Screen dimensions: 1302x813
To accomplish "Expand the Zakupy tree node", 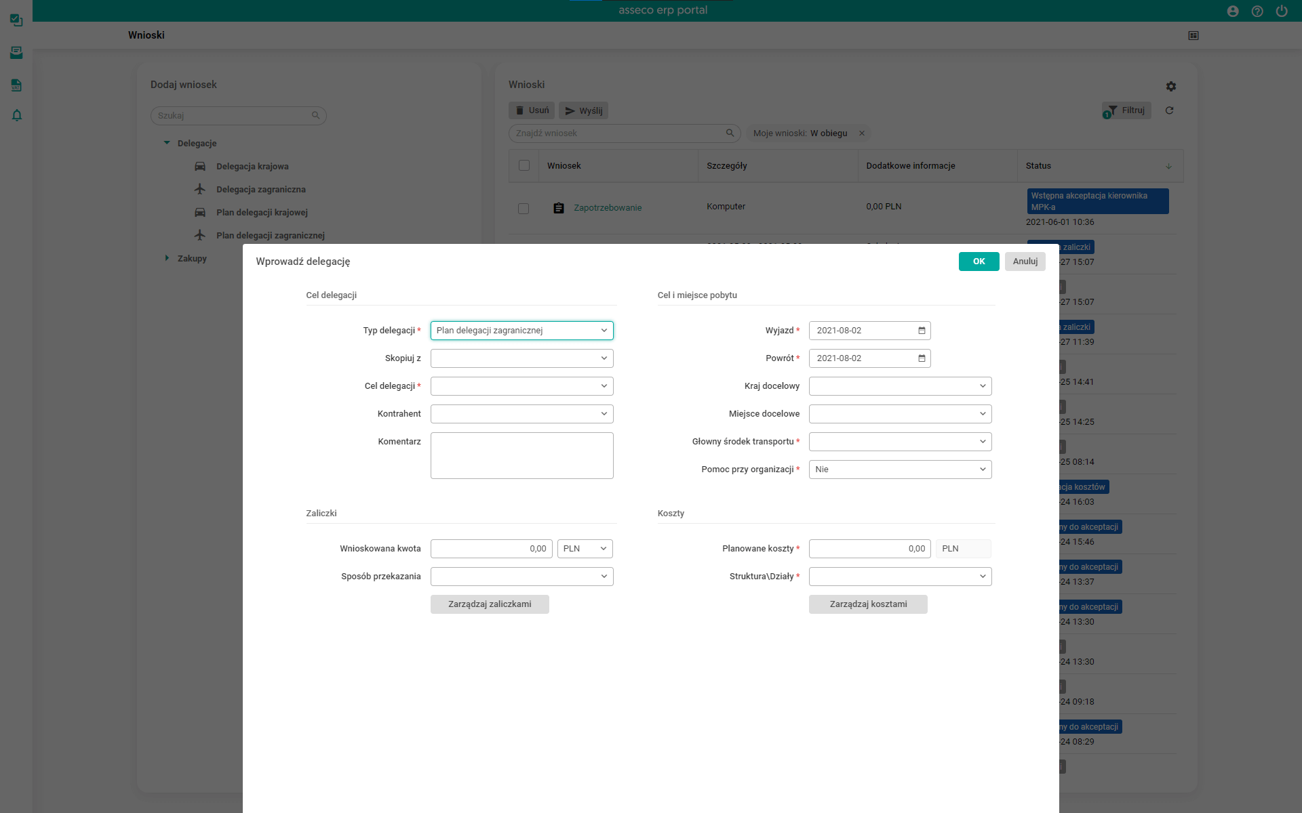I will pyautogui.click(x=167, y=258).
